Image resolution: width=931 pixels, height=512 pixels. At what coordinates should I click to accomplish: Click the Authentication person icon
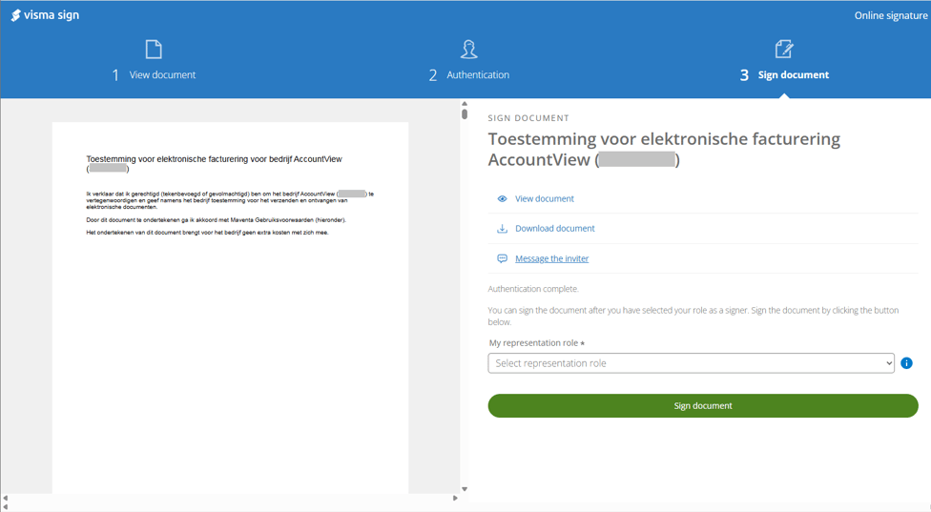point(468,49)
